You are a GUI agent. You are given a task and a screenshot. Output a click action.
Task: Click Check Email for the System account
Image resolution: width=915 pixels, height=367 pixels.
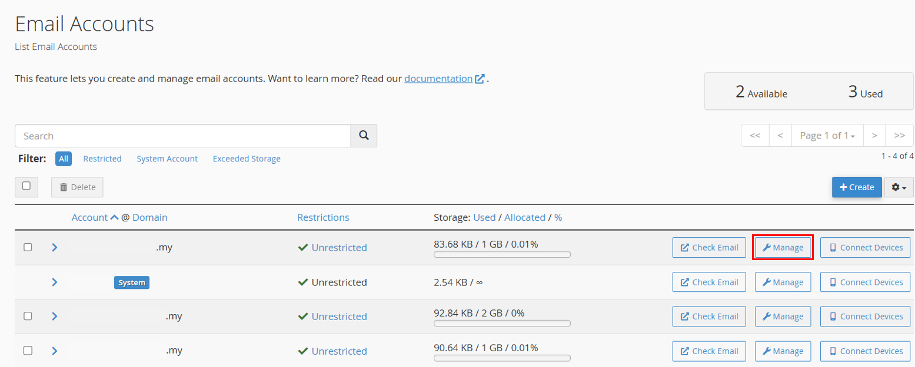(x=709, y=282)
